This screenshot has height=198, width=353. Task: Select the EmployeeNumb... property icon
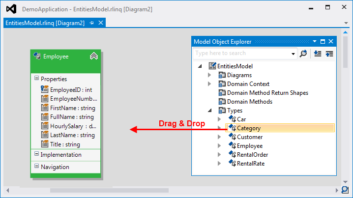point(45,98)
